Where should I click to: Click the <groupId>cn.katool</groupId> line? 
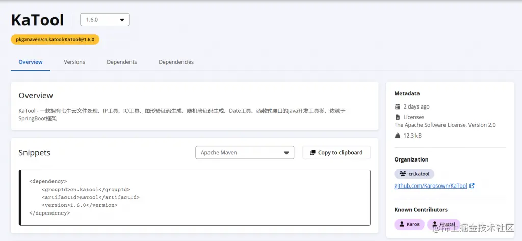pyautogui.click(x=86, y=190)
